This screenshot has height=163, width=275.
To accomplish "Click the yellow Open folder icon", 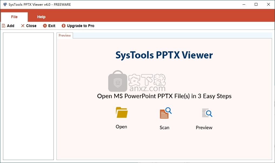I will pos(122,112).
